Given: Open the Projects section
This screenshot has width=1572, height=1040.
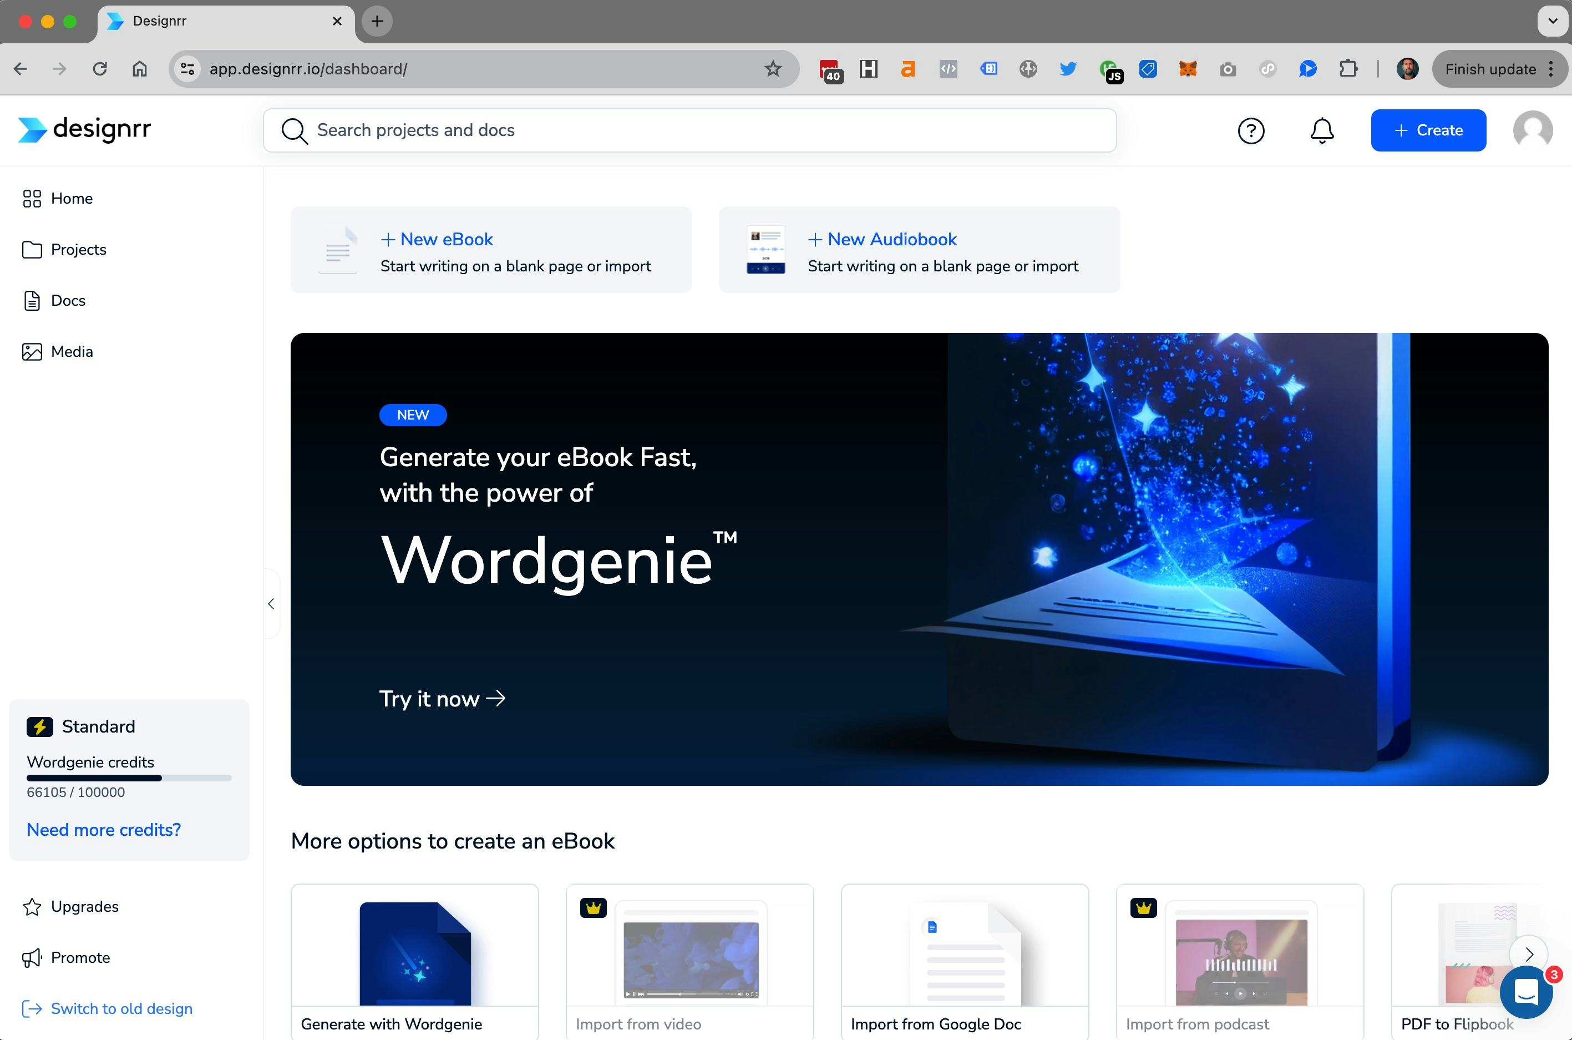Looking at the screenshot, I should point(78,249).
